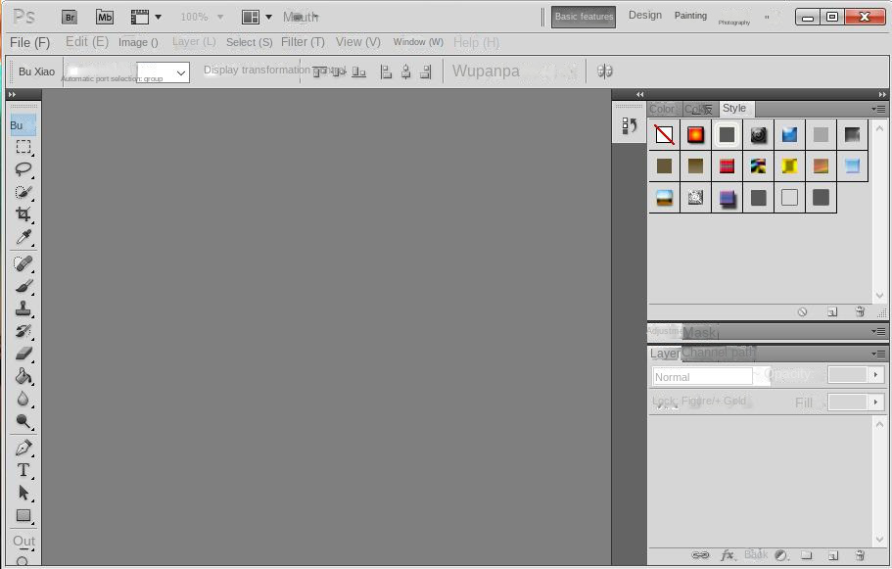
Task: Select the Lasso tool
Action: [23, 169]
